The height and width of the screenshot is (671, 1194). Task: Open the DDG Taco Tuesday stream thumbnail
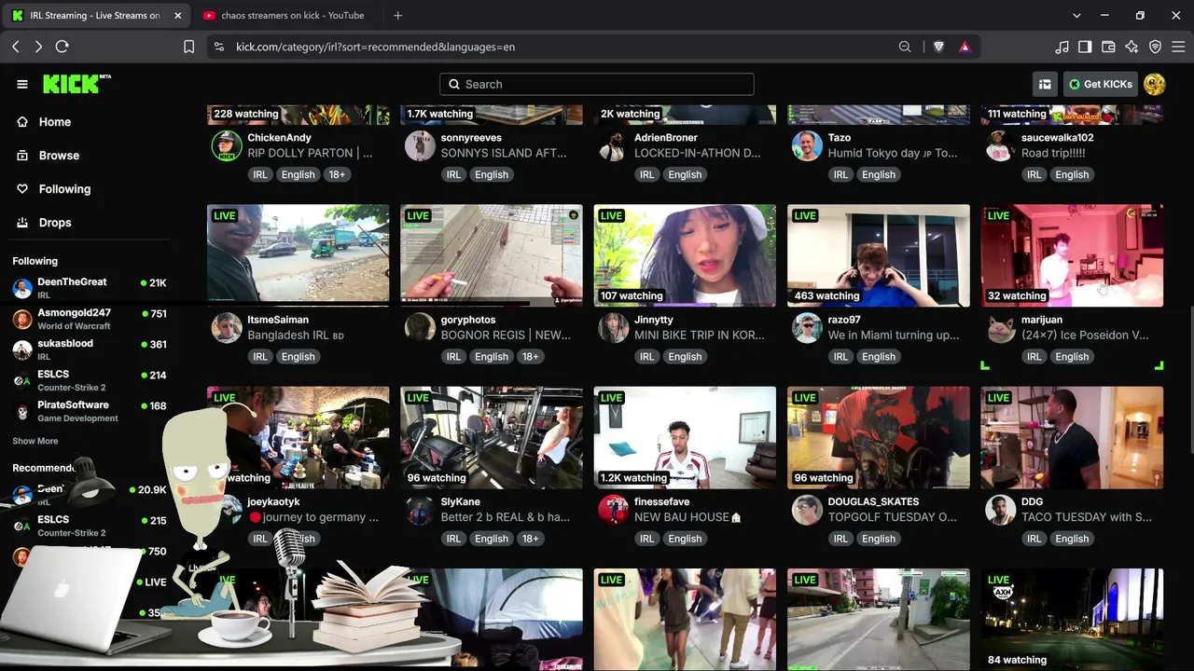[x=1072, y=438]
